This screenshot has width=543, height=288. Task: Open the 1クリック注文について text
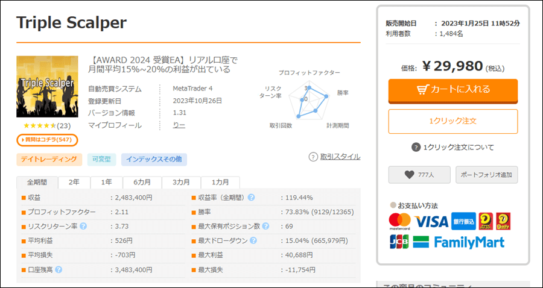tap(459, 147)
